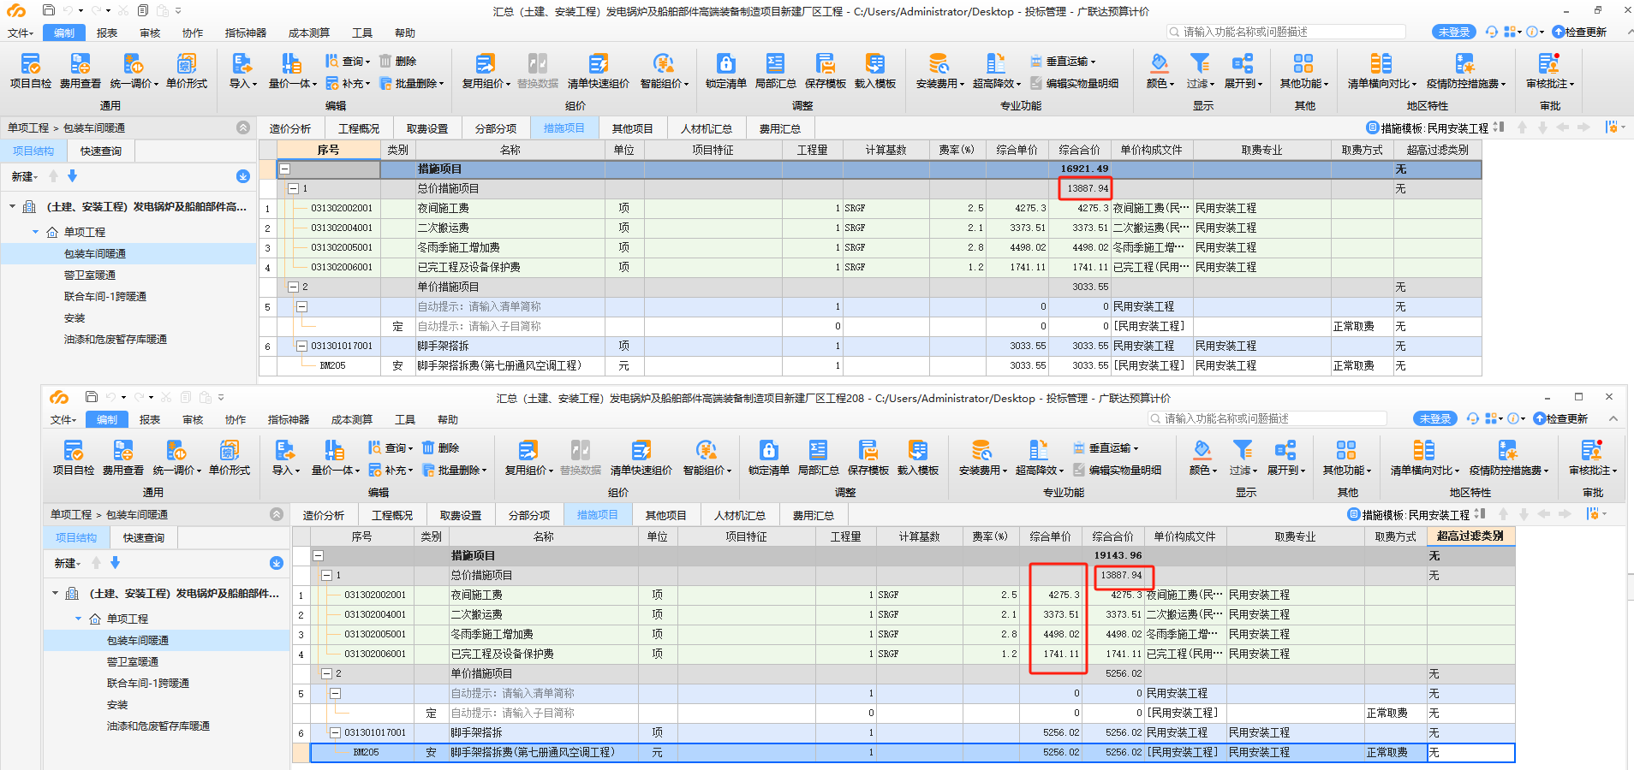Image resolution: width=1634 pixels, height=770 pixels.
Task: Collapse 单项工程 node in upper tree
Action: coord(36,232)
